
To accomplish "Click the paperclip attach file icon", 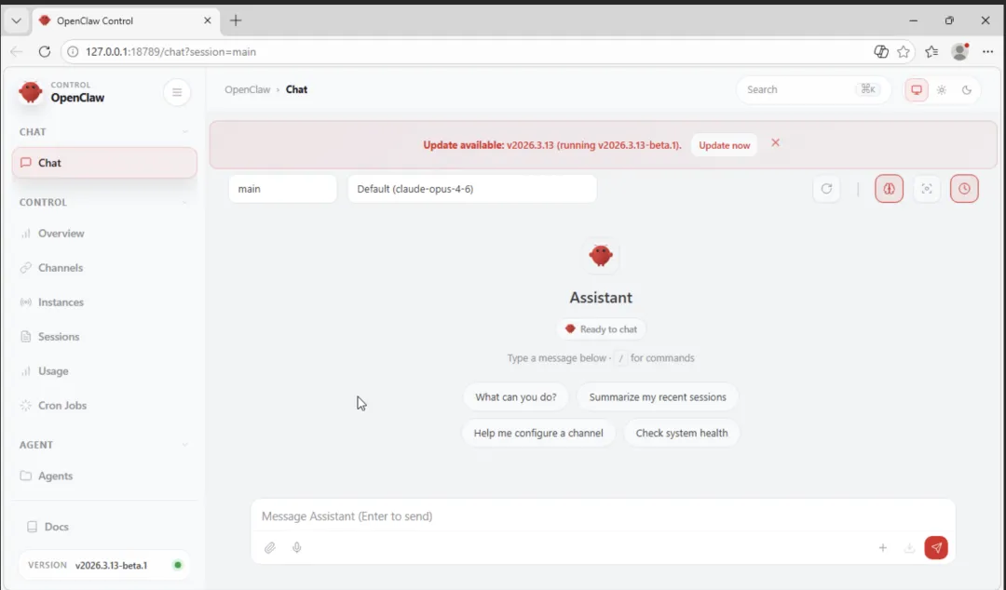I will point(270,548).
